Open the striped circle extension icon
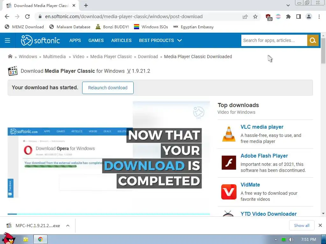 278,17
